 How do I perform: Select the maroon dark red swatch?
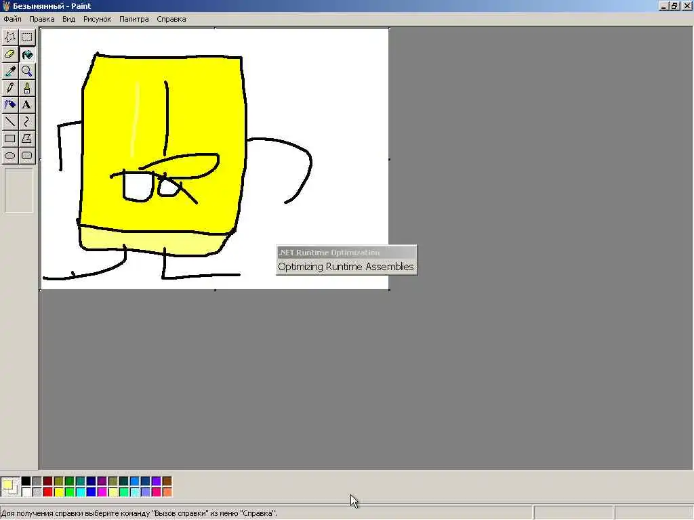pyautogui.click(x=48, y=481)
